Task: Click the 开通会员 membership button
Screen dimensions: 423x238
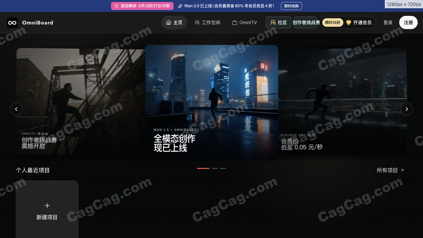Action: [359, 22]
